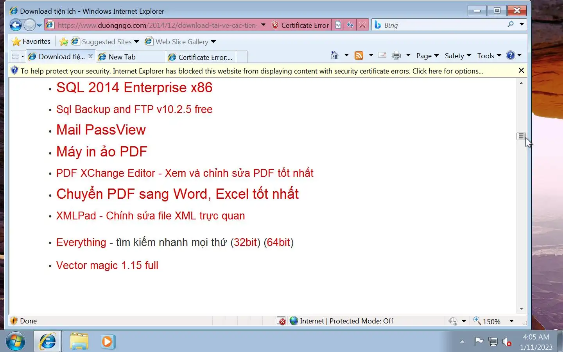Switch to the New Tab tab
563x352 pixels.
(x=131, y=57)
